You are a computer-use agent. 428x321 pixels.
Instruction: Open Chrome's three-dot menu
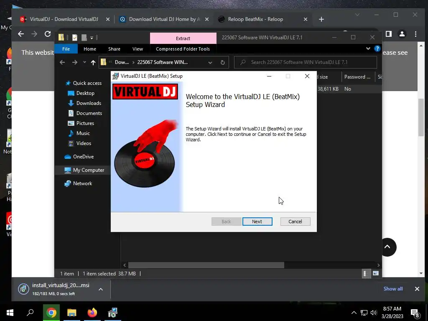[415, 34]
